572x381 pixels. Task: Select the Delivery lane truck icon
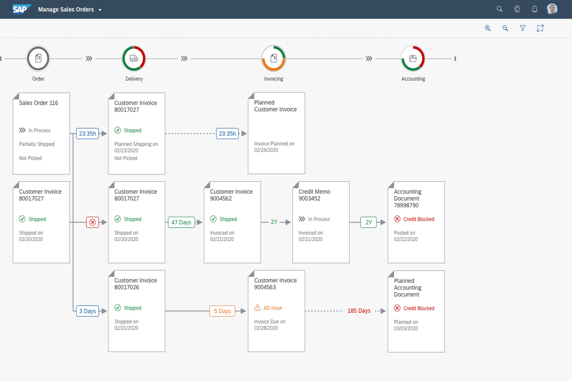(134, 58)
